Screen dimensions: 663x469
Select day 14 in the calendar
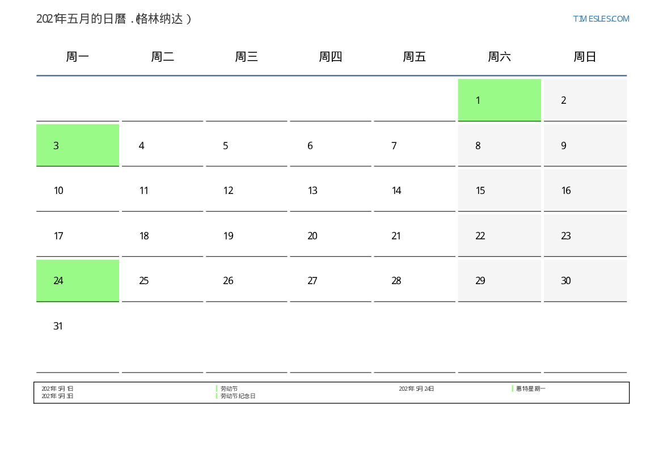pyautogui.click(x=415, y=191)
